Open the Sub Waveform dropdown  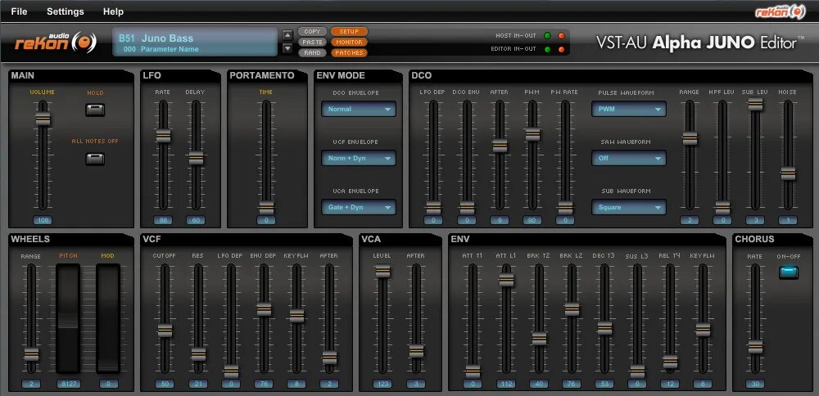pyautogui.click(x=629, y=207)
